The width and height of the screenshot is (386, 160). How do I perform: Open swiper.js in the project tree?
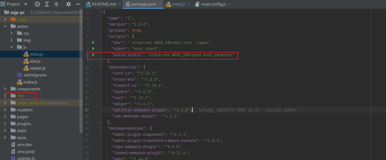point(37,68)
